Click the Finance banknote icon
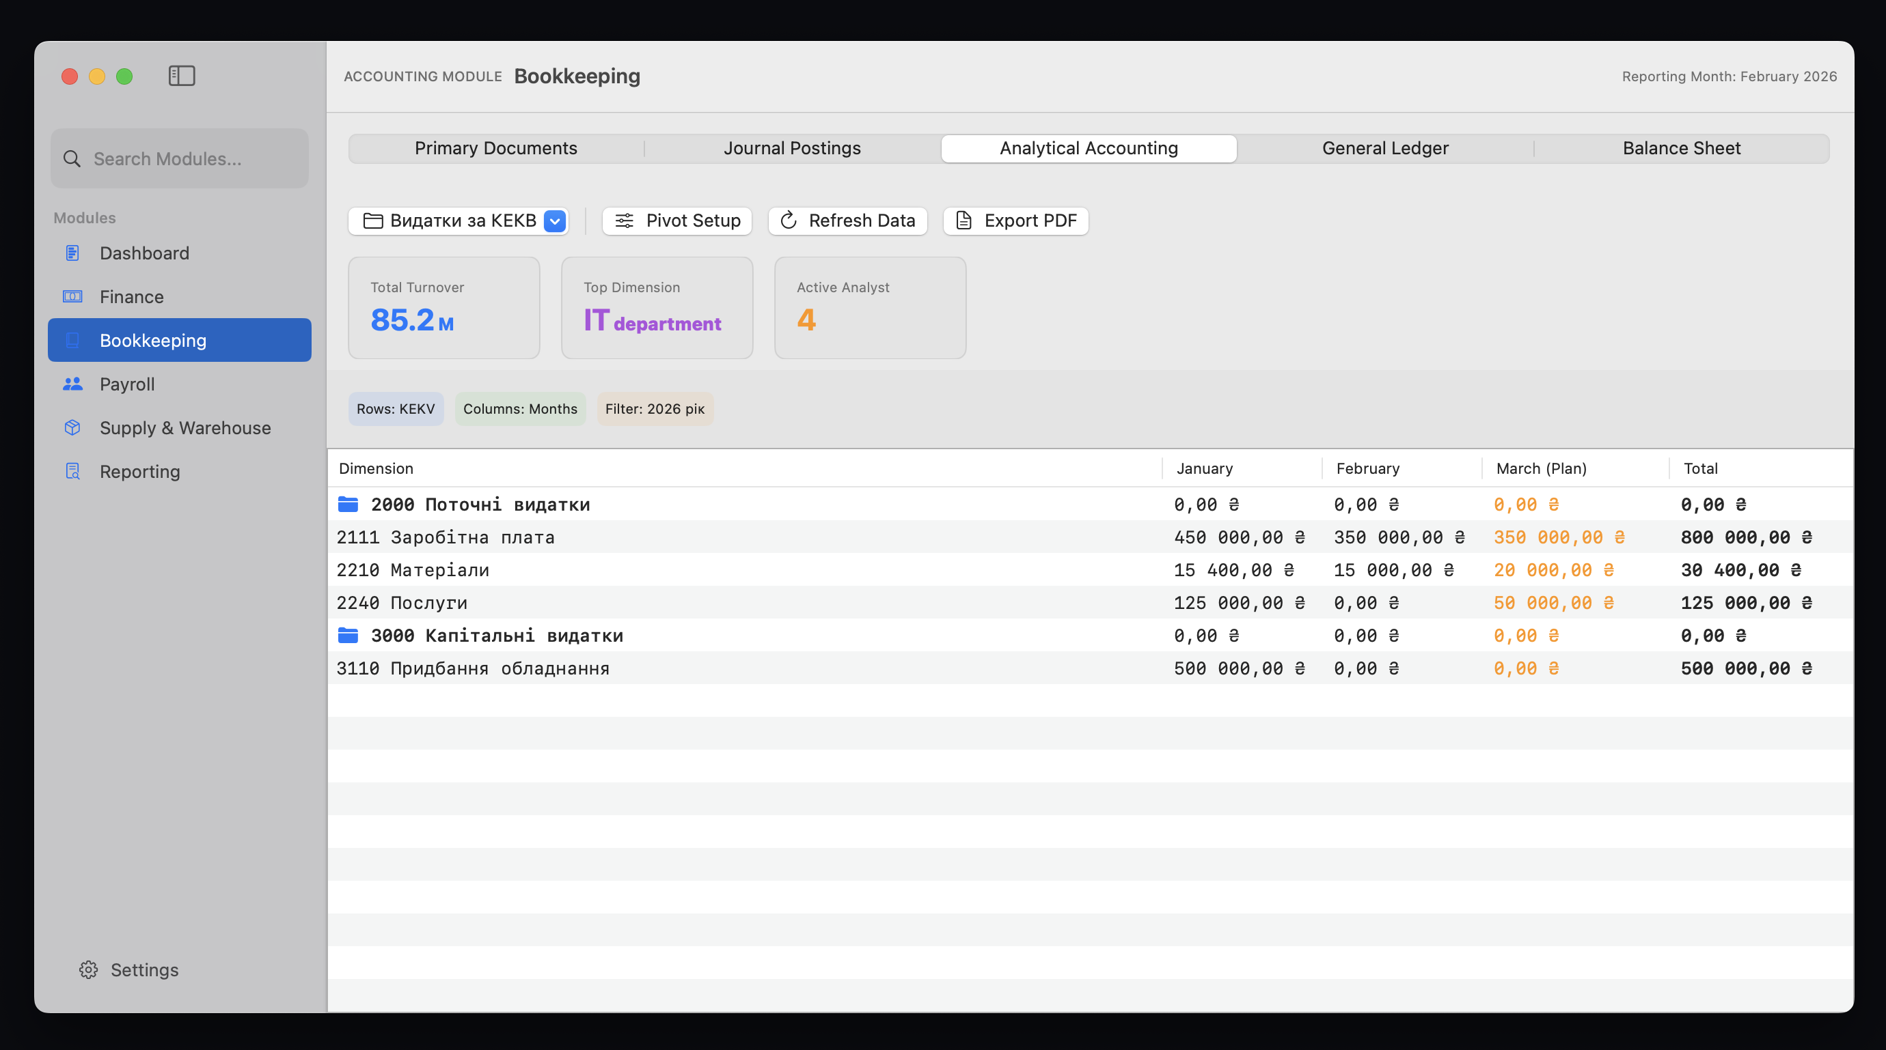This screenshot has height=1050, width=1886. click(x=72, y=296)
